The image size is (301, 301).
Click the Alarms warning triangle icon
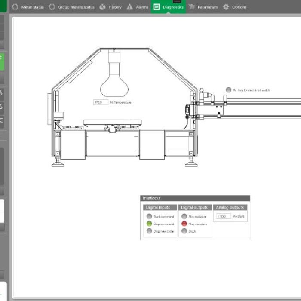(x=130, y=7)
